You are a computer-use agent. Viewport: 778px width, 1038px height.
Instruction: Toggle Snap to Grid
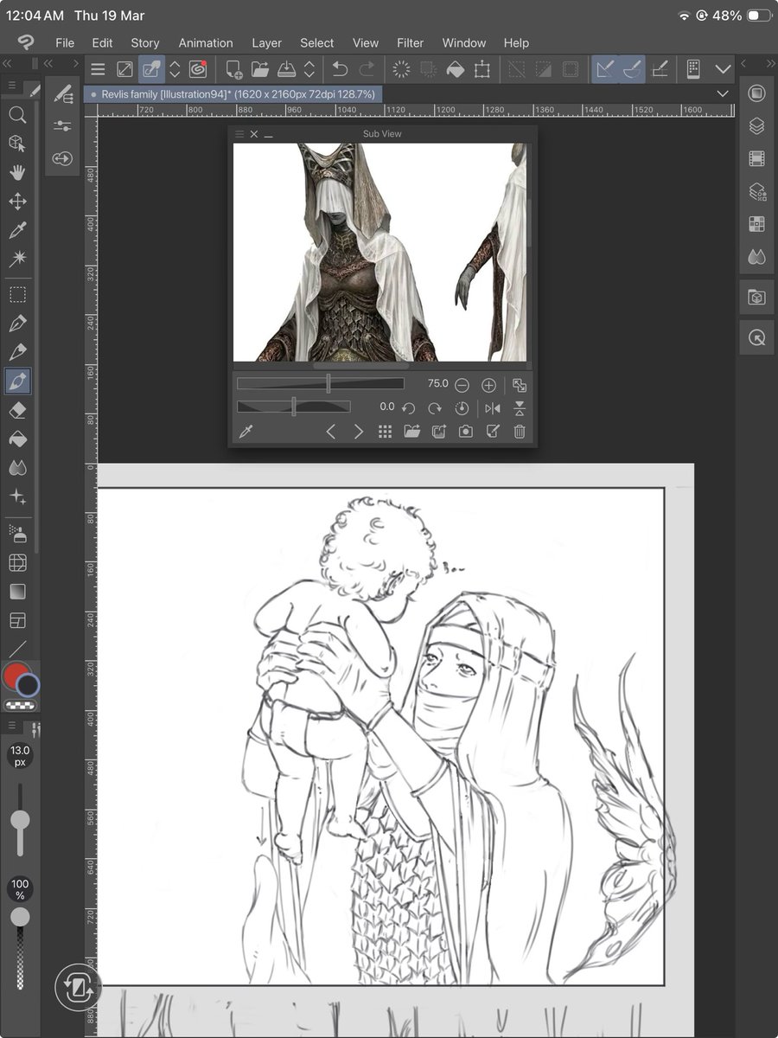(660, 70)
